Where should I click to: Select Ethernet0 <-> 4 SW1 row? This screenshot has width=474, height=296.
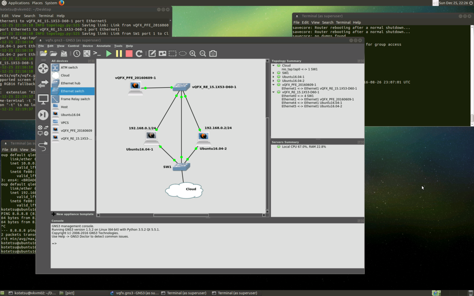[298, 96]
